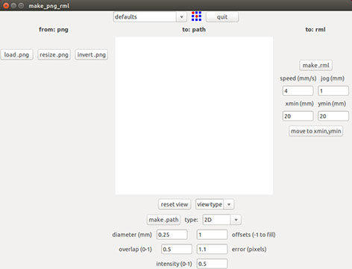Click the reset view button

175,204
